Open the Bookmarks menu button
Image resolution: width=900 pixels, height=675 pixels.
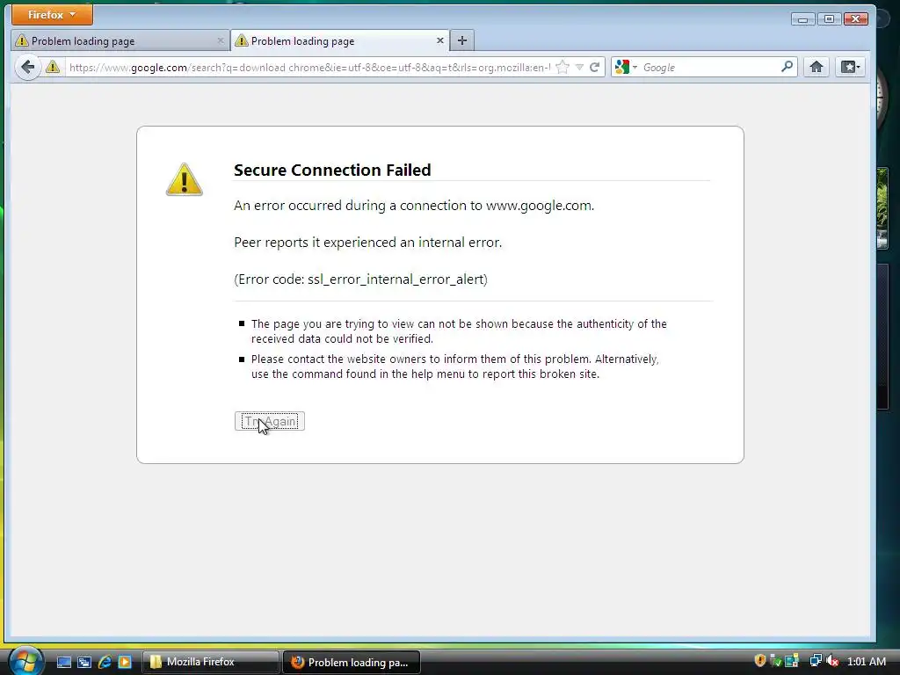tap(850, 67)
